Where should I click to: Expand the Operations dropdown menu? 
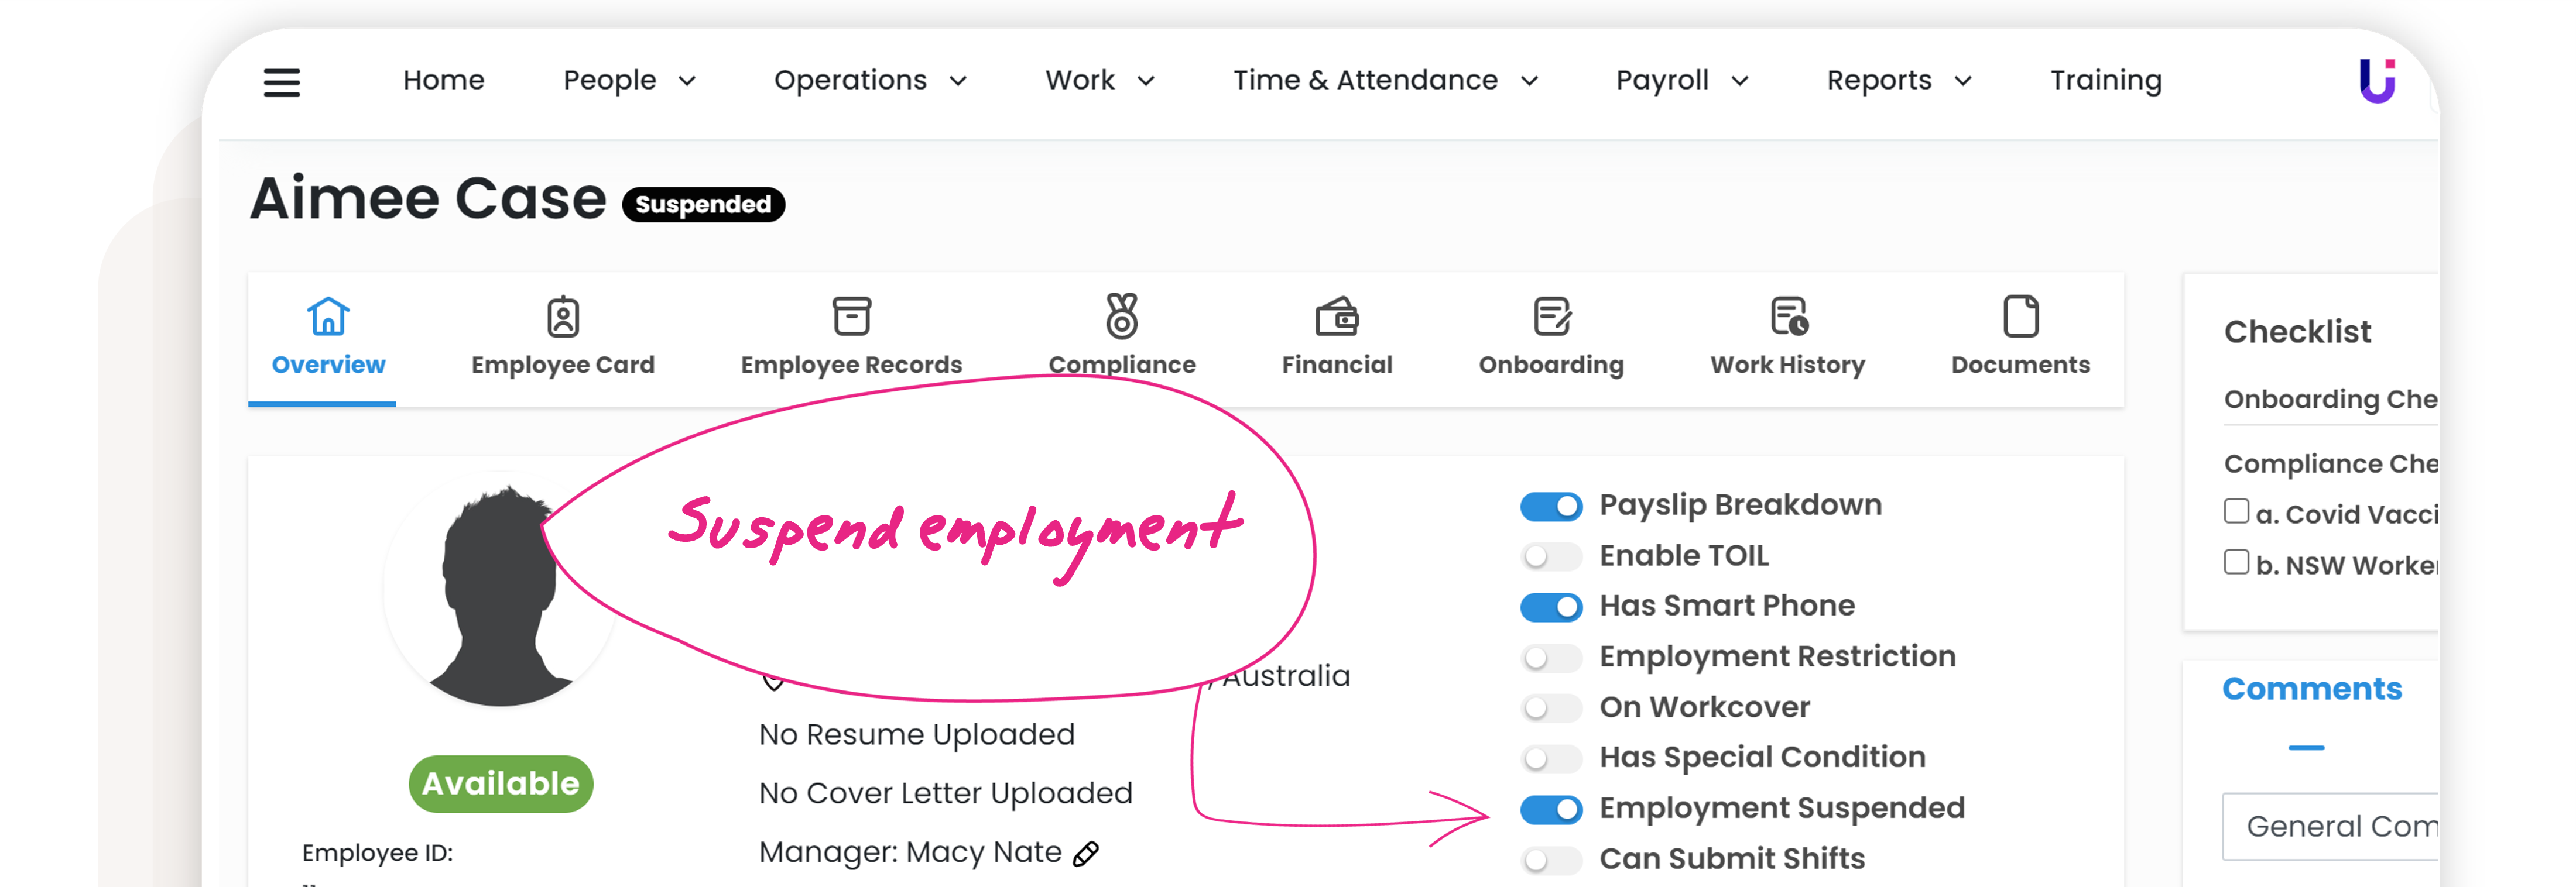pos(870,81)
